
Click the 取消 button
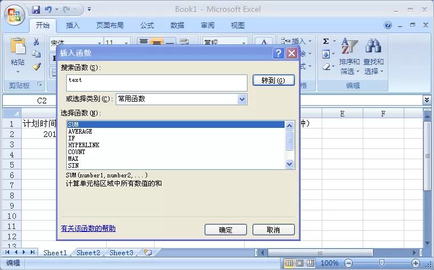pyautogui.click(x=274, y=230)
